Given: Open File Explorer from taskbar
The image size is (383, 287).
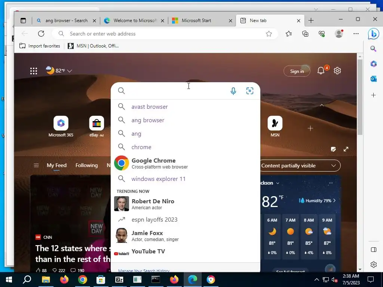Looking at the screenshot, I should pos(46,280).
